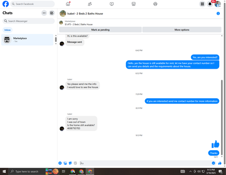Open conversation information icon
This screenshot has width=226, height=175.
click(218, 14)
